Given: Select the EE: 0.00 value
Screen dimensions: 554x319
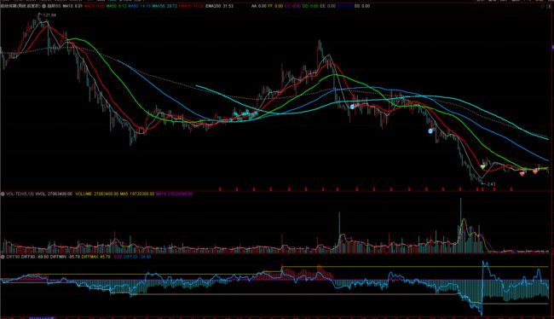Looking at the screenshot, I should 327,6.
